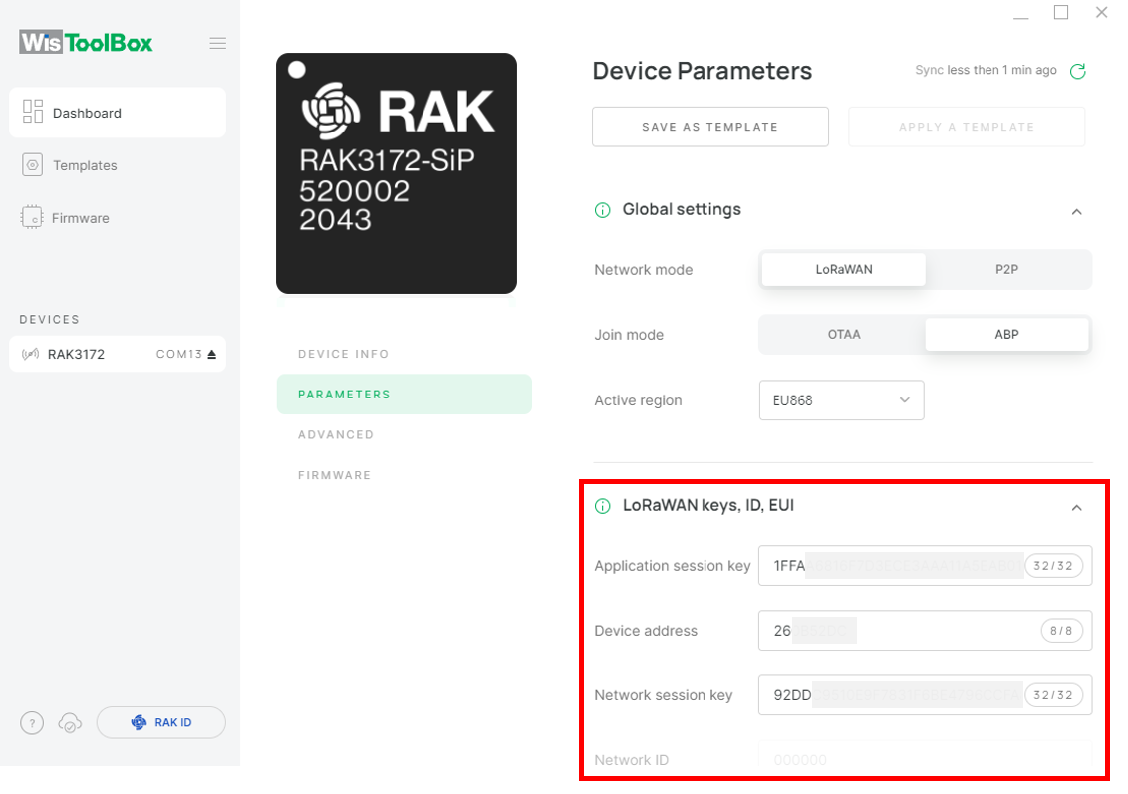Open the hamburger menu next to WisToolBox
Screen dimensions: 1128x794
click(218, 43)
